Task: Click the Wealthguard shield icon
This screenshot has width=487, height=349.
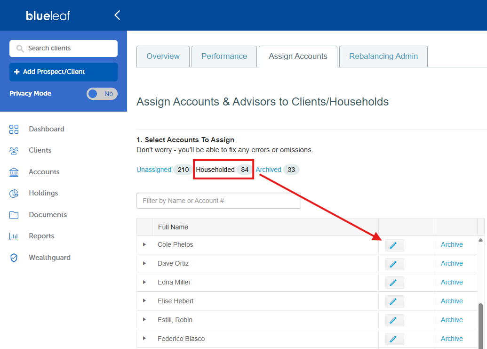Action: (x=14, y=258)
